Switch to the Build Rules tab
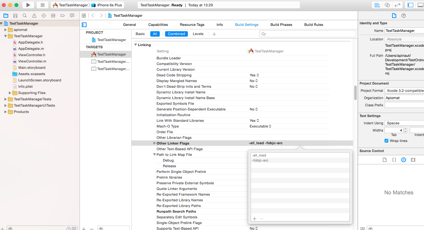The width and height of the screenshot is (424, 230). (x=314, y=25)
